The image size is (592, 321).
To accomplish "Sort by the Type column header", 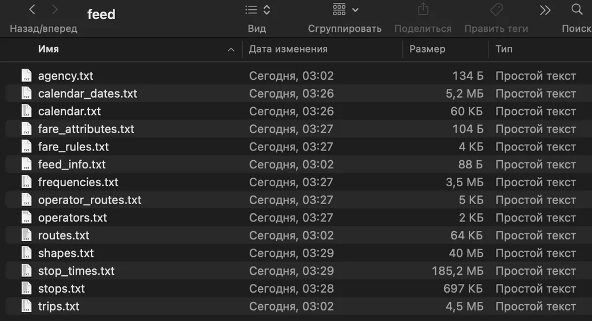I will [504, 49].
